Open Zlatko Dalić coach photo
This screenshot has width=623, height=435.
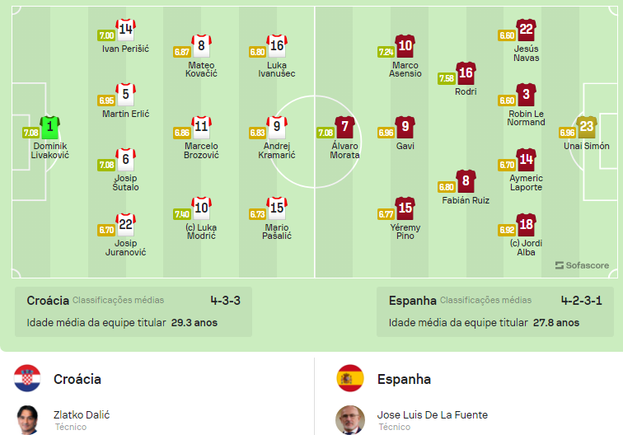pyautogui.click(x=27, y=419)
